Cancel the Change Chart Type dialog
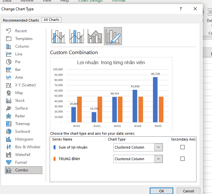 pos(188,191)
